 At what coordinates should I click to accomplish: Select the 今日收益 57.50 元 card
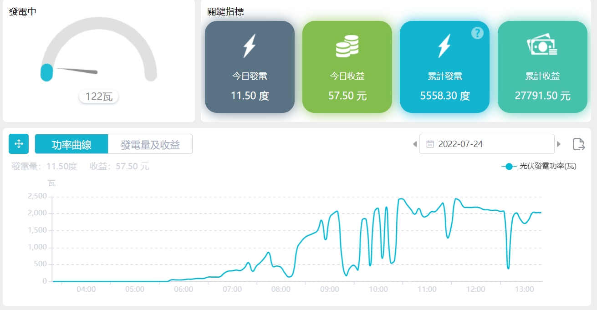pos(347,66)
